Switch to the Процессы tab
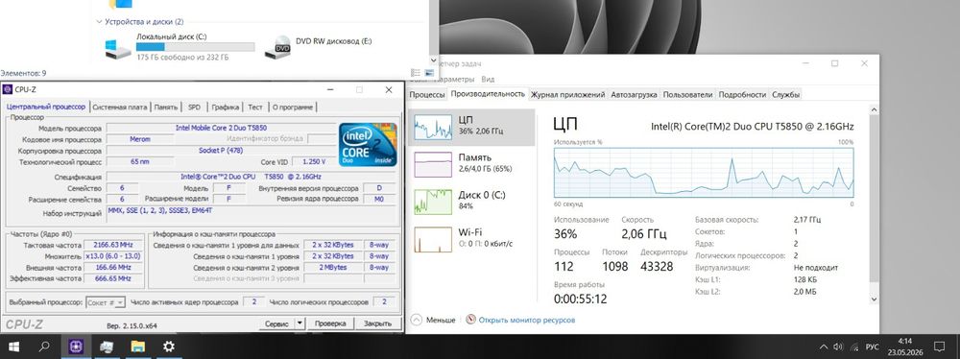Screen dimensions: 960x359 coord(427,95)
